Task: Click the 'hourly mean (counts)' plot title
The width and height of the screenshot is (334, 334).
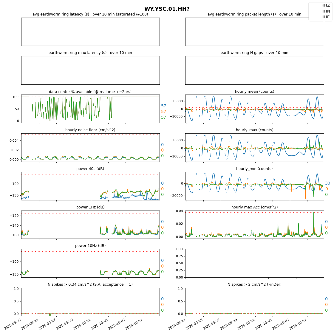Action: (254, 92)
